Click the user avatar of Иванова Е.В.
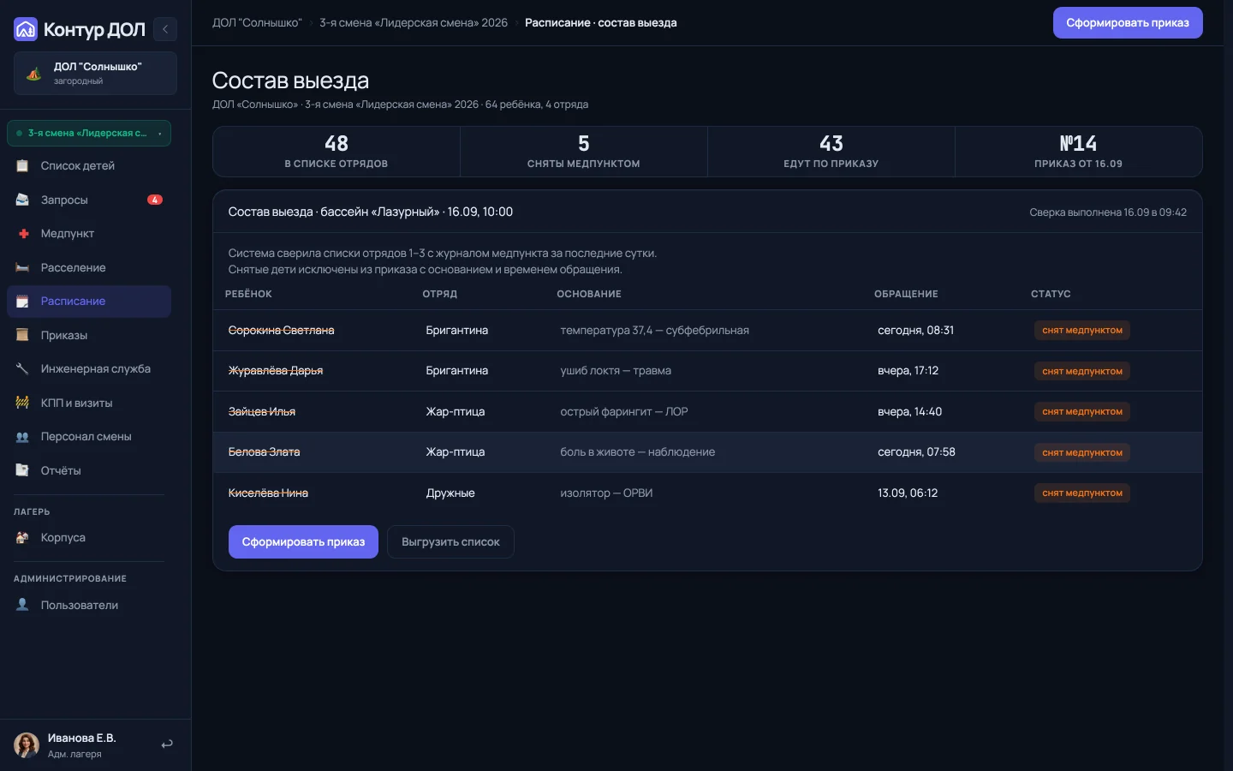This screenshot has width=1233, height=771. (x=27, y=744)
